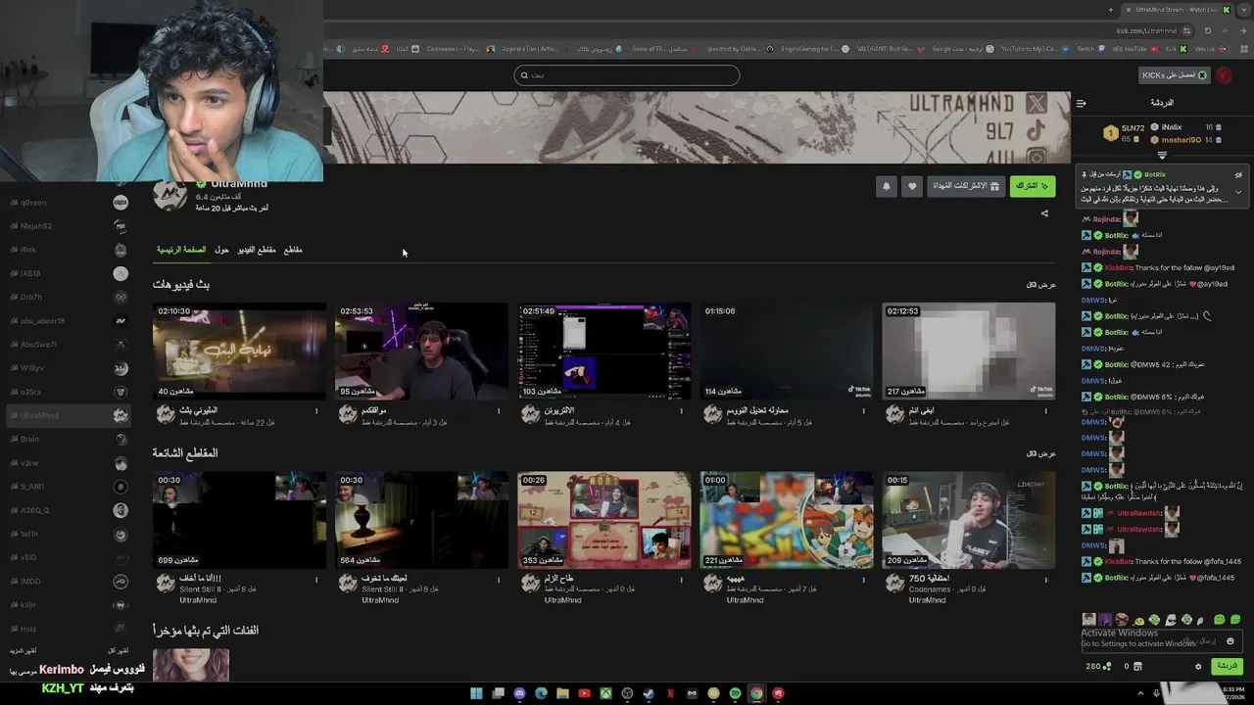Open options menu of 02:53:53 video

[x=499, y=411]
